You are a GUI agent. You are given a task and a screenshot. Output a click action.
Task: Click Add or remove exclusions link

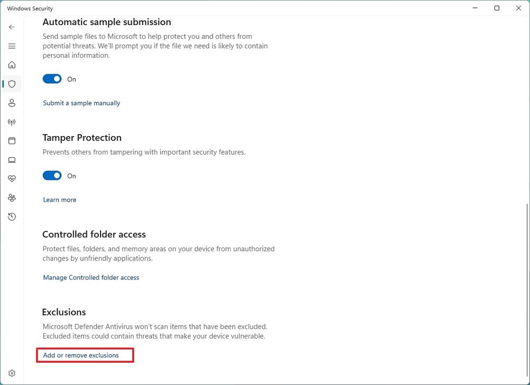pyautogui.click(x=81, y=356)
